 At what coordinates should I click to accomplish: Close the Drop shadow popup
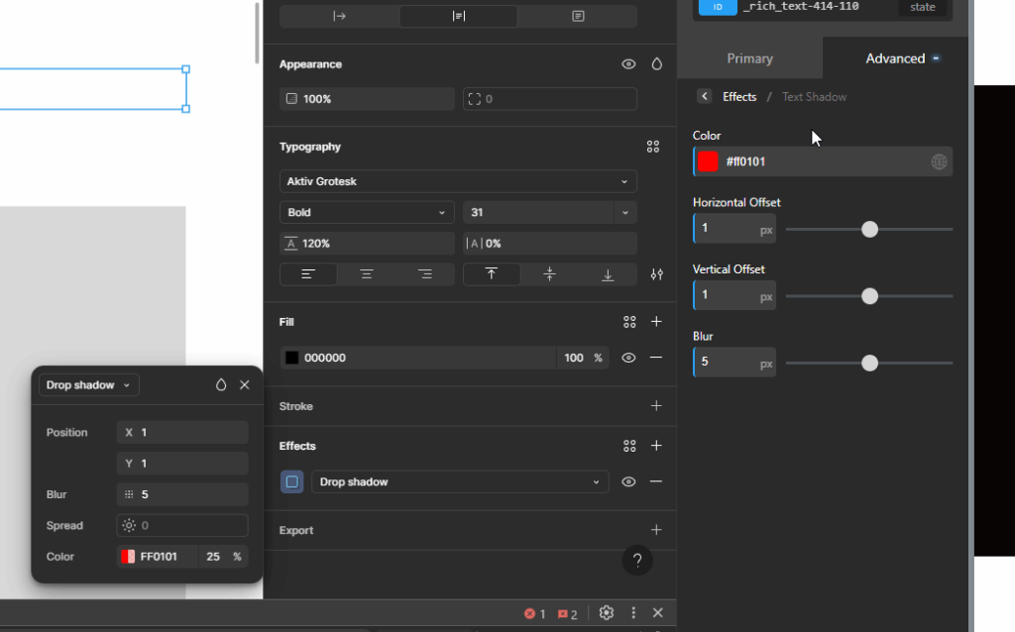coord(245,385)
